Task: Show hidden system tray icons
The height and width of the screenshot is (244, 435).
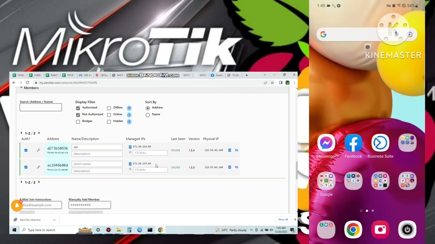Action: tap(251, 230)
